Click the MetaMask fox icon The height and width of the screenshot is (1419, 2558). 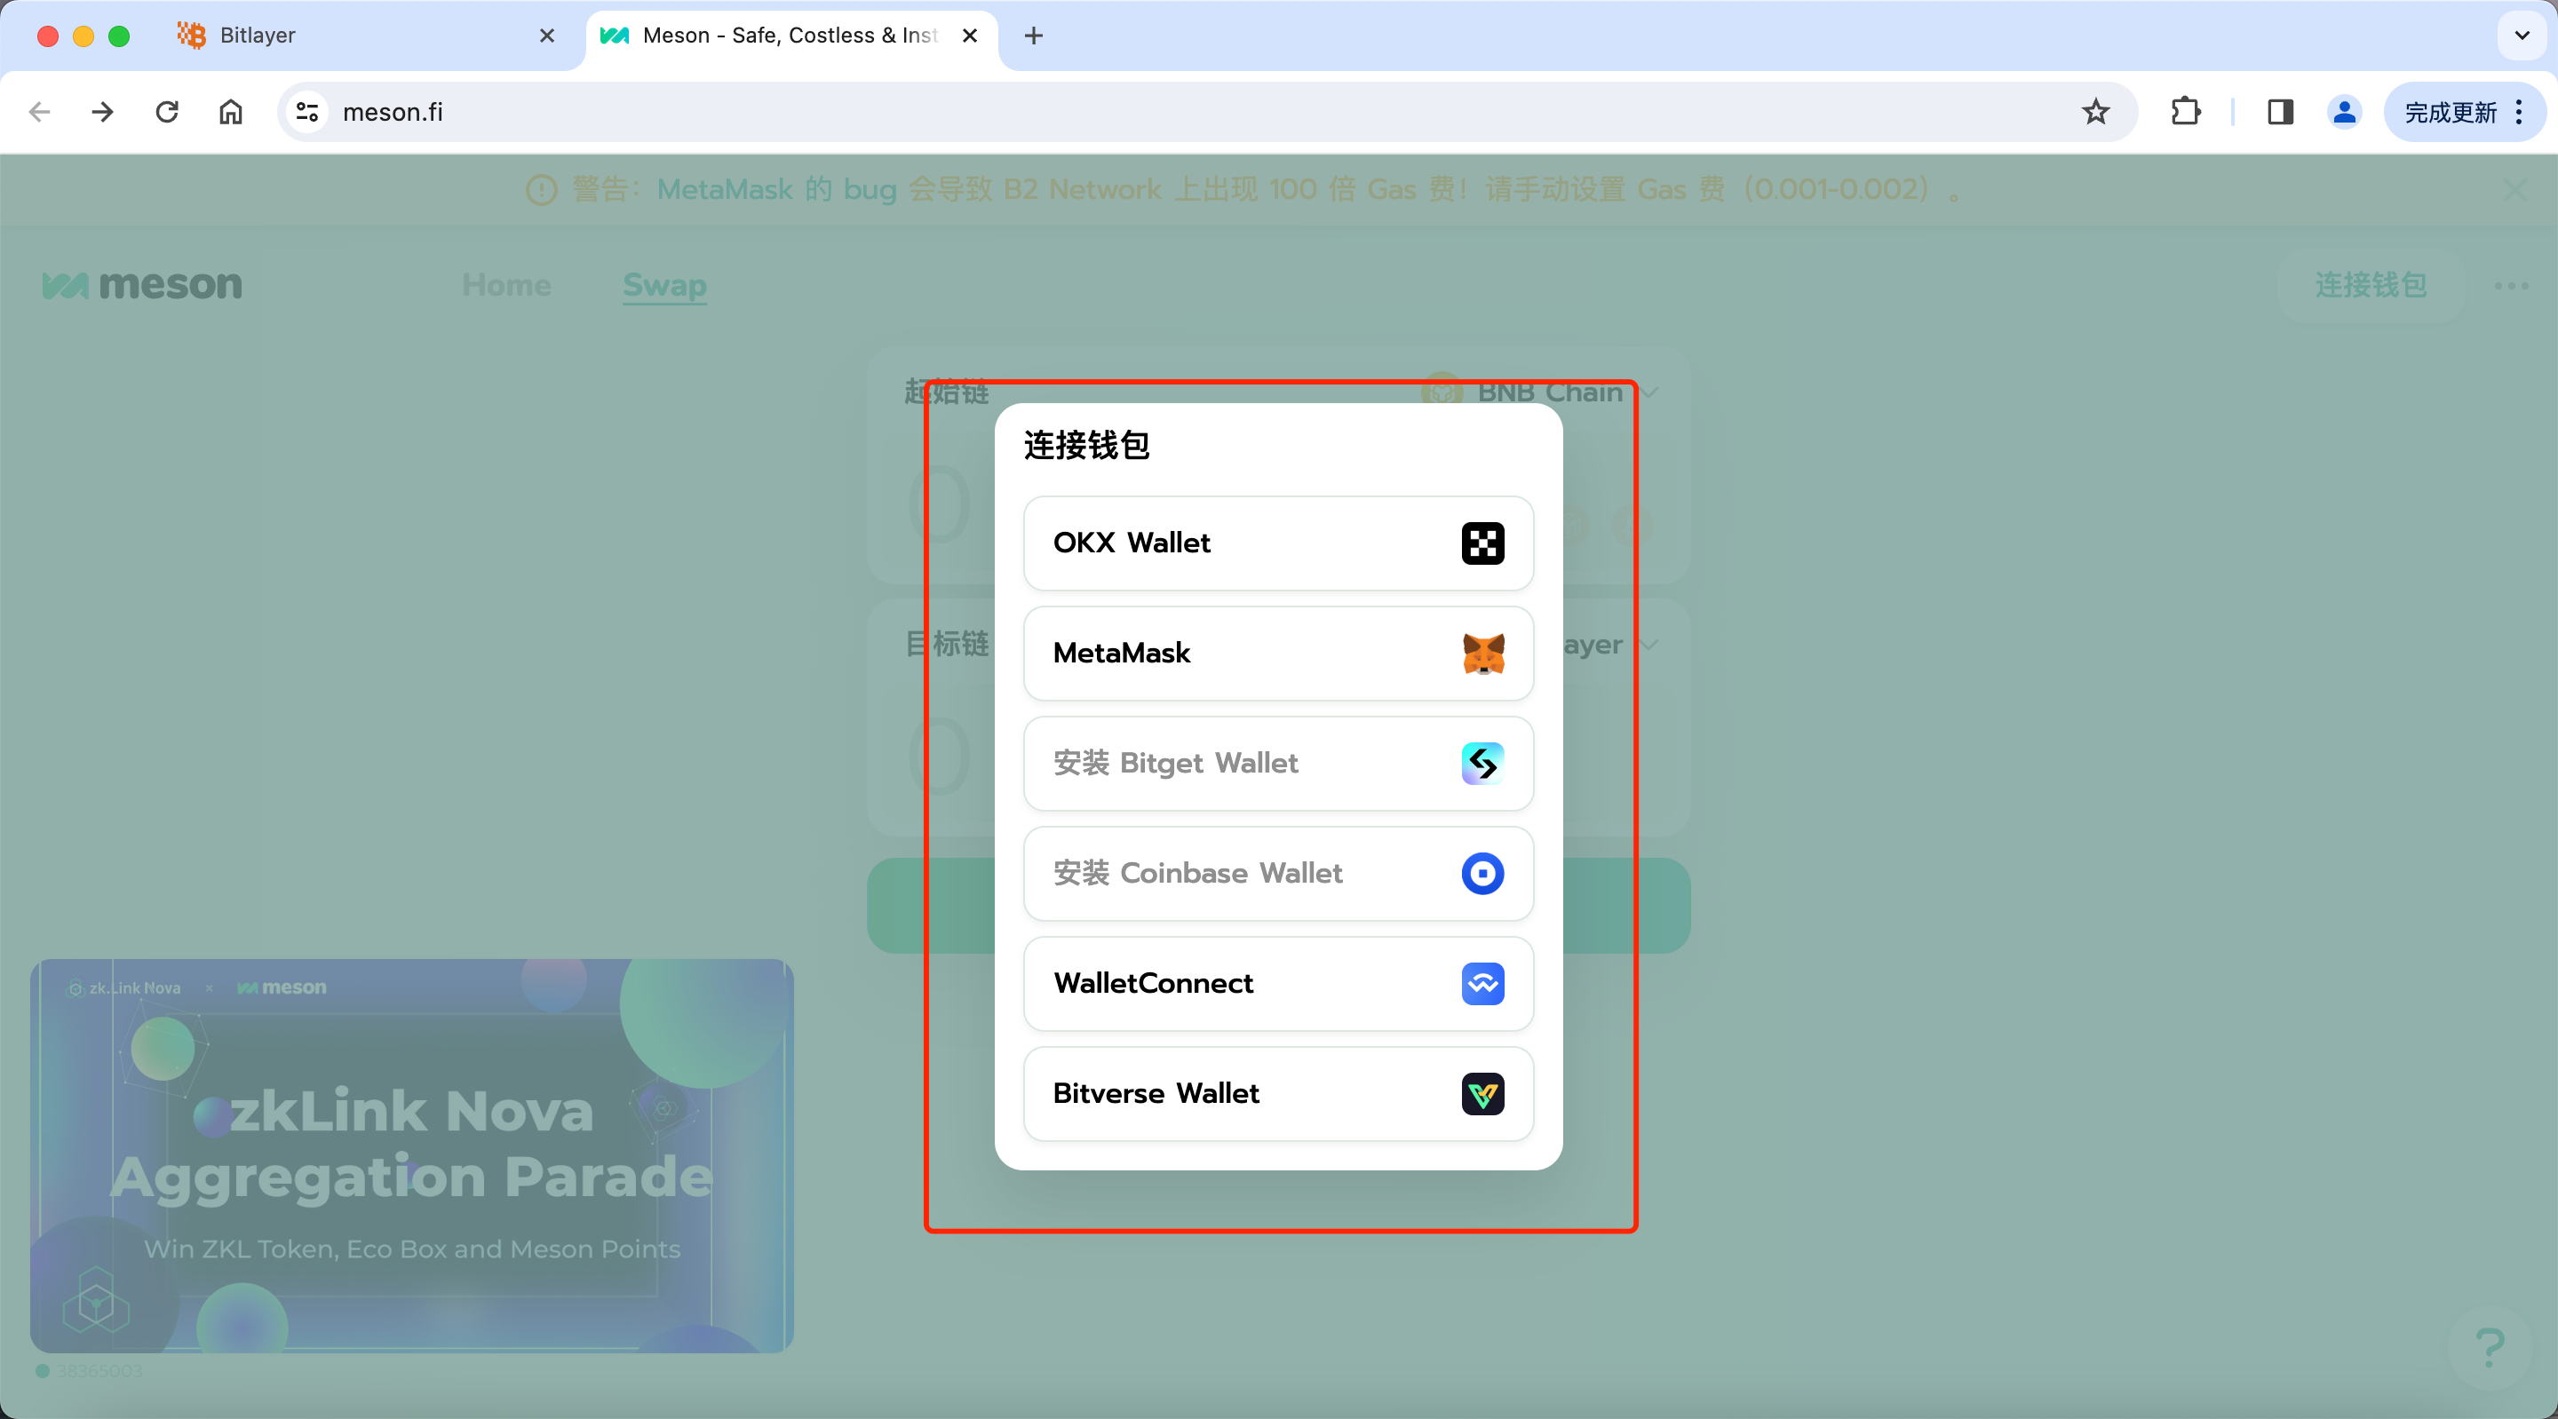coord(1482,654)
